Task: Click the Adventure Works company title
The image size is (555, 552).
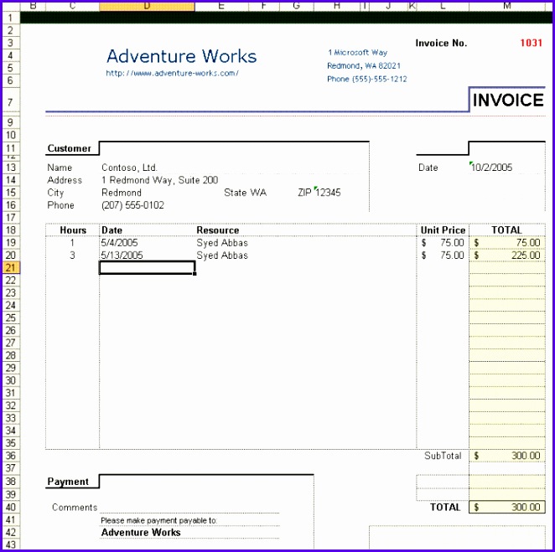Action: (x=182, y=56)
